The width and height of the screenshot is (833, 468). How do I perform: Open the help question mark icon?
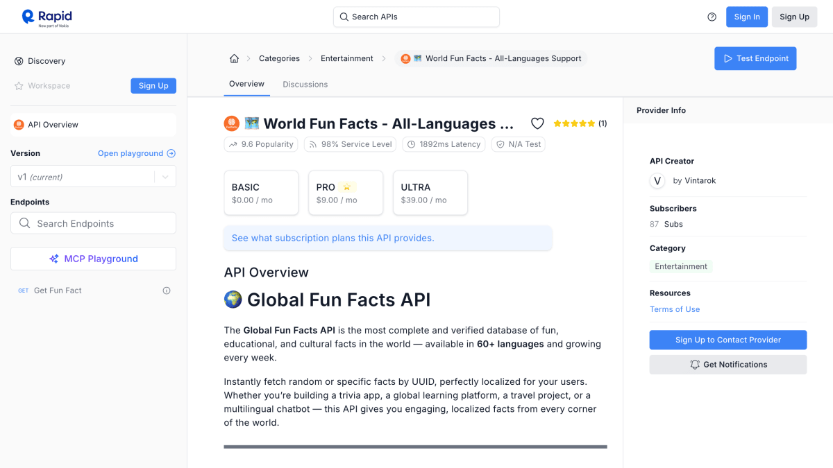click(x=712, y=17)
